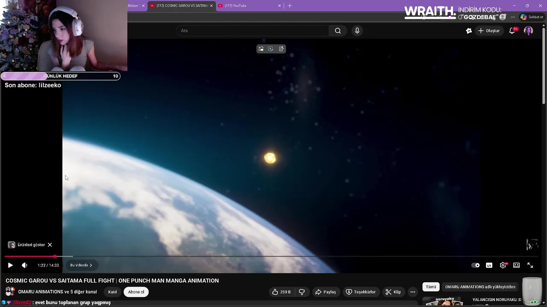Close the (117) YouTube tab
The height and width of the screenshot is (307, 547).
point(279,6)
